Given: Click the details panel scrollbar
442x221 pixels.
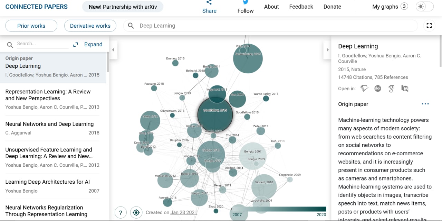Looking at the screenshot, I should pyautogui.click(x=440, y=51).
